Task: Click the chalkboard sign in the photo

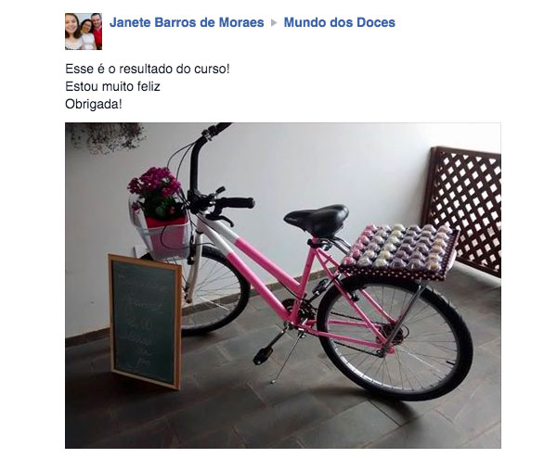Action: [146, 321]
